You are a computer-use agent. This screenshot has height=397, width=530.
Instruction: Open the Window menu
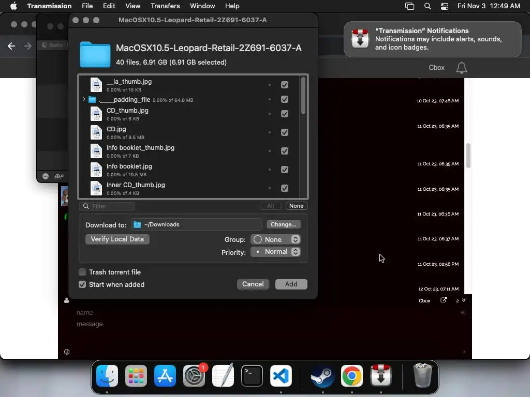pyautogui.click(x=202, y=6)
